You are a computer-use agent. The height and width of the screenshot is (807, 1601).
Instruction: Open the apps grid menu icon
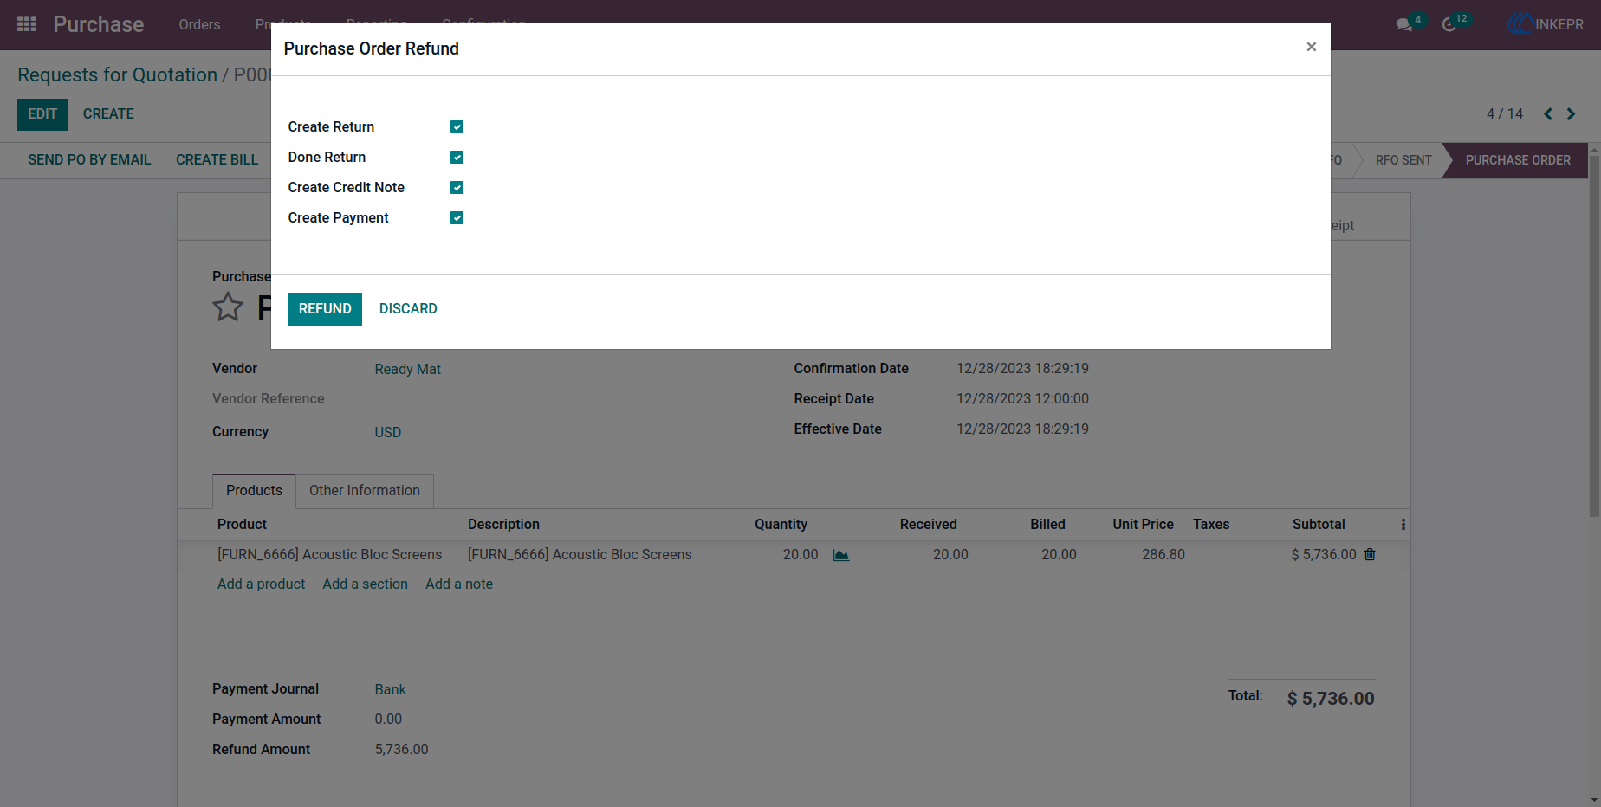(27, 24)
